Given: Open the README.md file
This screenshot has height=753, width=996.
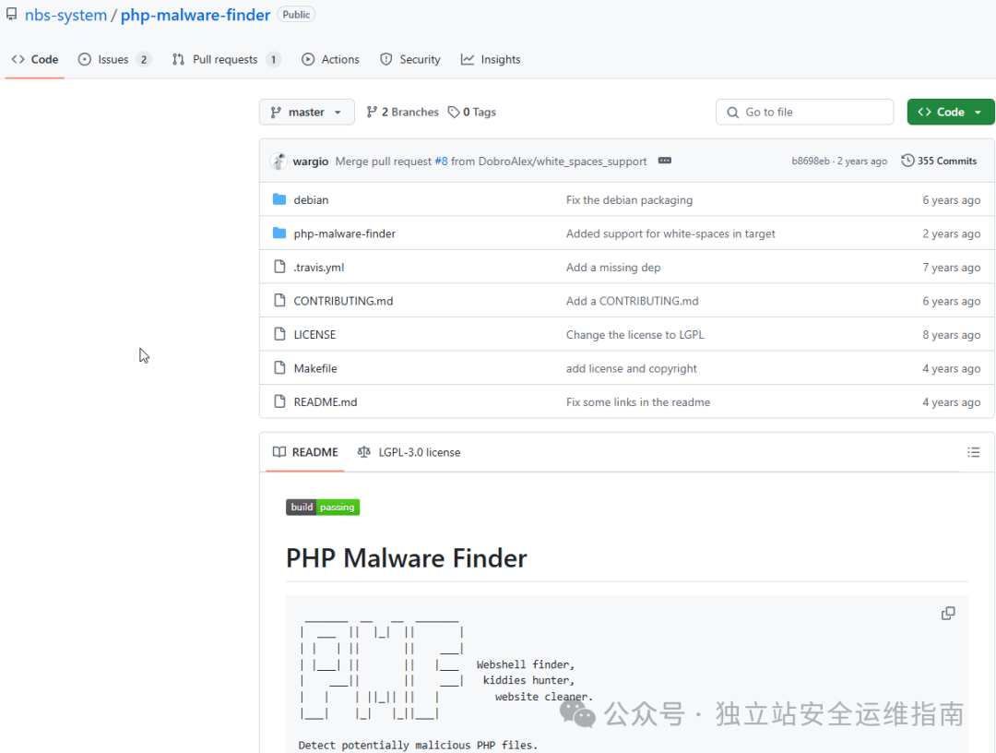Looking at the screenshot, I should click(326, 401).
